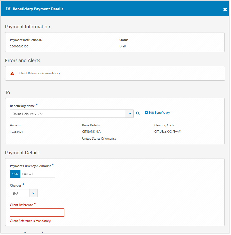
Task: Click the payment amount field showing 1,608.77
Action: (x=37, y=174)
